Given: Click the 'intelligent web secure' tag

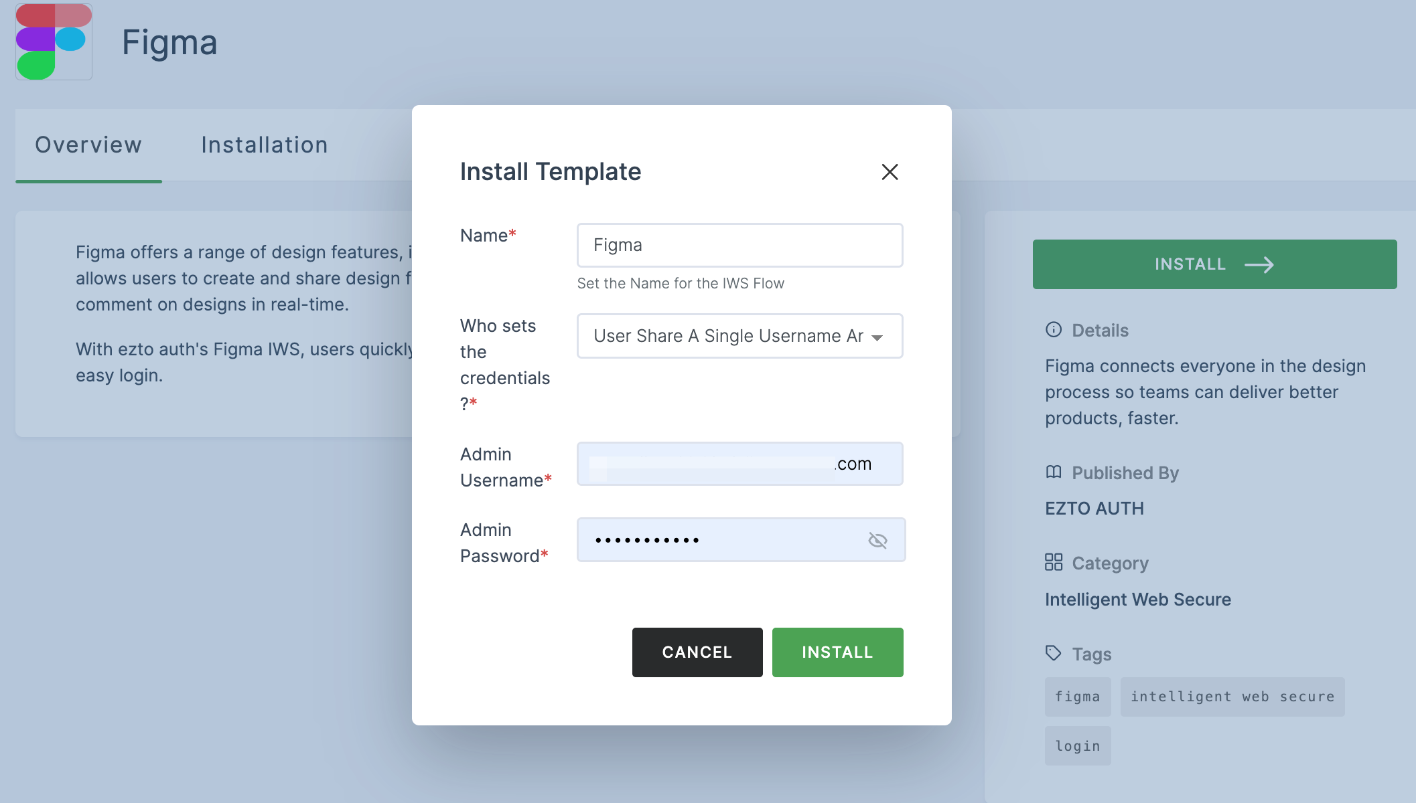Looking at the screenshot, I should pos(1230,696).
